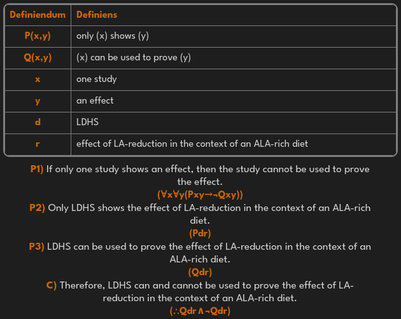Image resolution: width=401 pixels, height=319 pixels.
Task: Select the P(x,y) definiendum cell
Action: click(x=38, y=36)
